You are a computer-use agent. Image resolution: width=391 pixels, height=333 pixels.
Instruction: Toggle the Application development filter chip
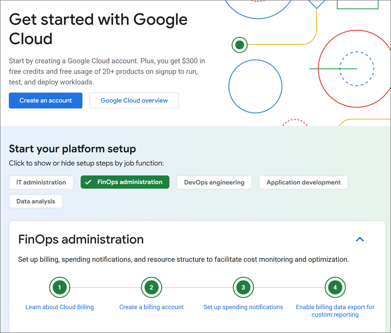[x=303, y=182]
